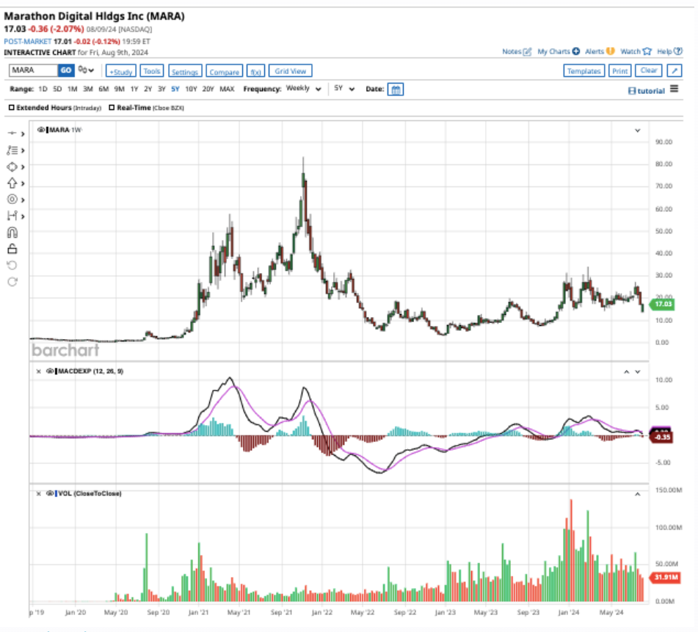Expand shapes tools submenu arrow
The width and height of the screenshot is (698, 632).
(x=23, y=167)
